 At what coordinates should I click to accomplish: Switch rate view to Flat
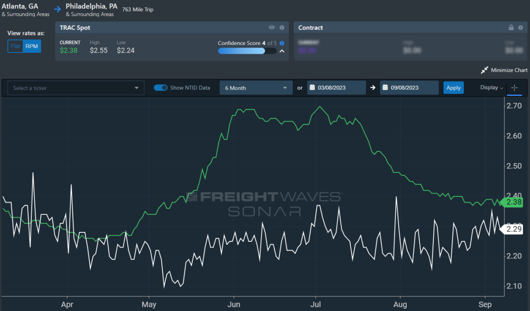click(15, 46)
